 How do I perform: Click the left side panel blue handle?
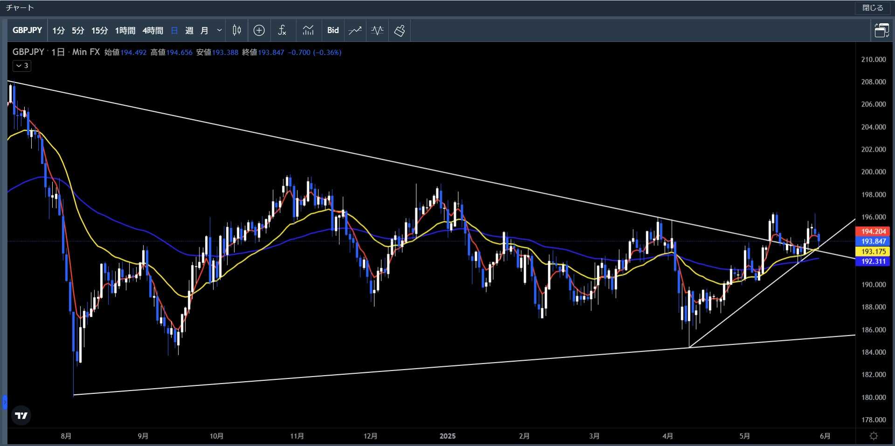pos(5,402)
